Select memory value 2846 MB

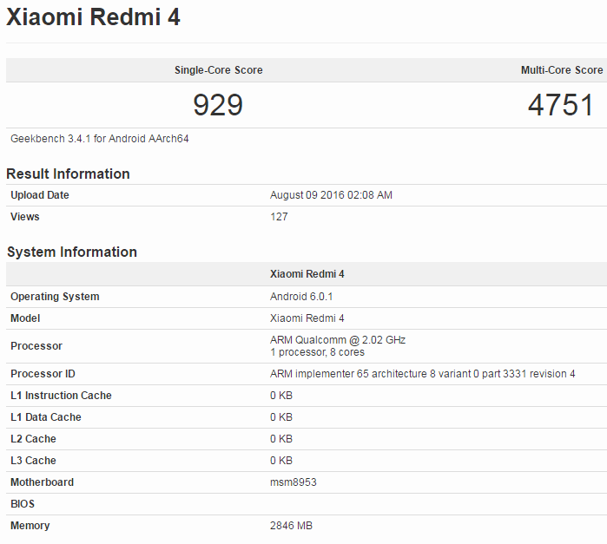pyautogui.click(x=291, y=526)
